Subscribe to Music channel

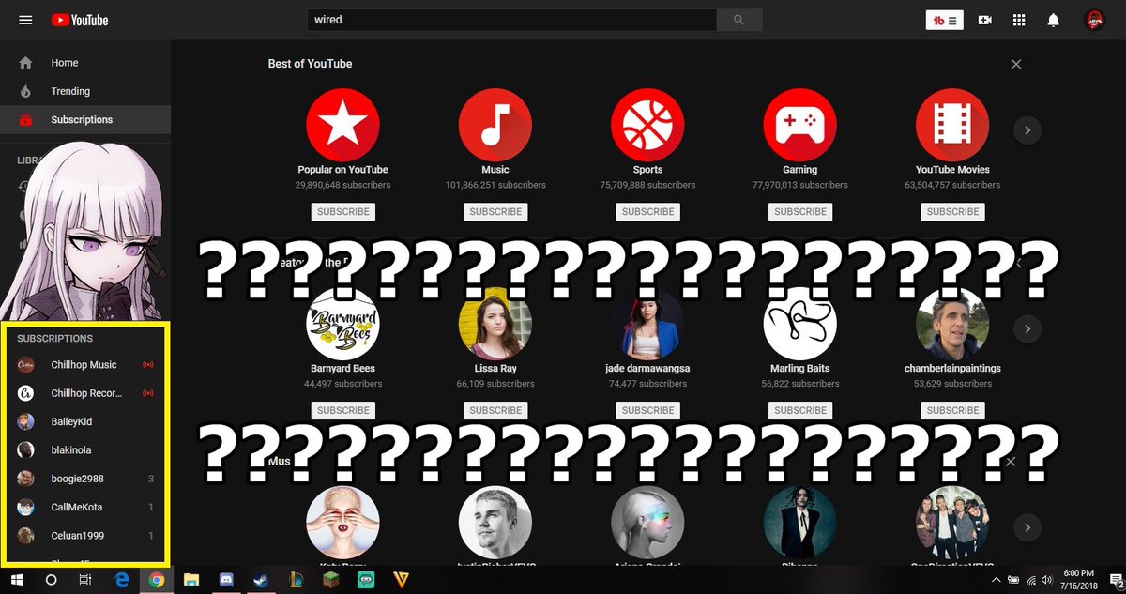[495, 212]
